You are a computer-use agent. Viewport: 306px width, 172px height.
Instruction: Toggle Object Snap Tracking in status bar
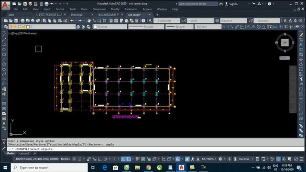[x=123, y=159]
